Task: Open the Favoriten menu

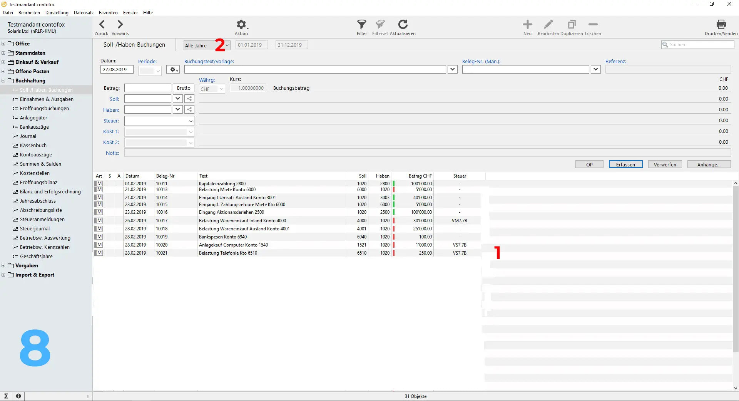Action: pyautogui.click(x=108, y=13)
